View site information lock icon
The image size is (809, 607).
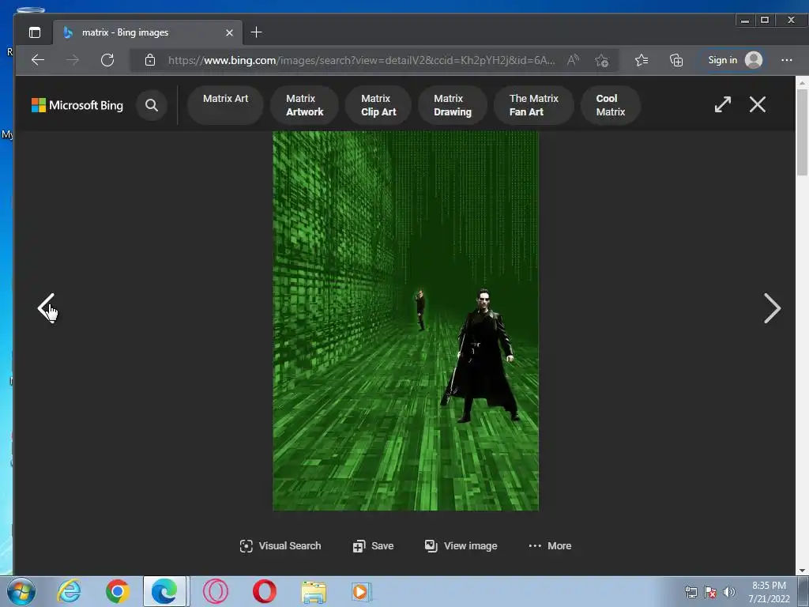(x=149, y=60)
